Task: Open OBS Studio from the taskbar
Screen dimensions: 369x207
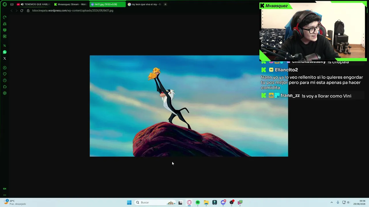Action: [x=231, y=202]
